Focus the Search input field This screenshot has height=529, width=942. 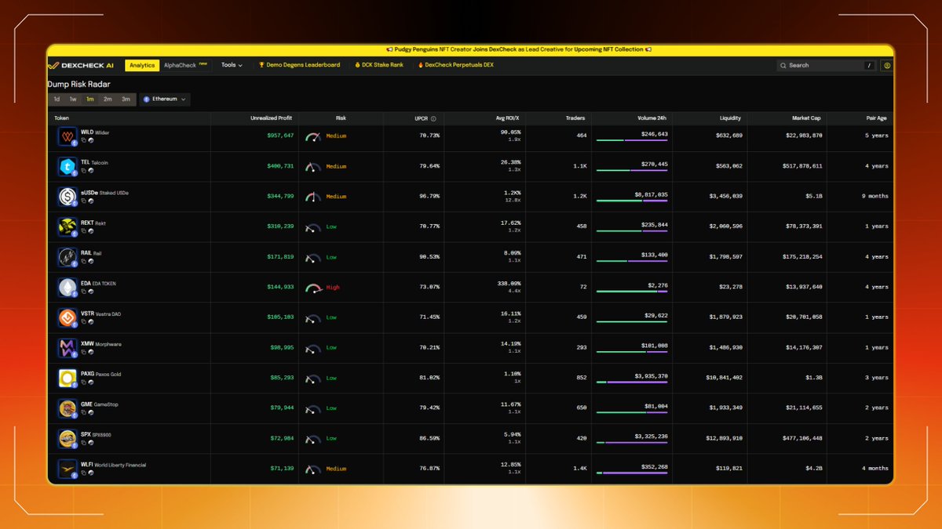coord(827,66)
